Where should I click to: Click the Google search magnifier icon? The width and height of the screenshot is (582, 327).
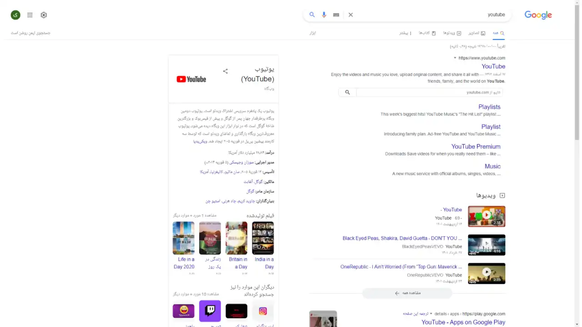pyautogui.click(x=312, y=15)
